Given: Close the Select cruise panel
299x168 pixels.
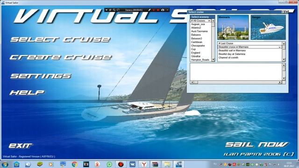Looking at the screenshot, I should (287, 12).
